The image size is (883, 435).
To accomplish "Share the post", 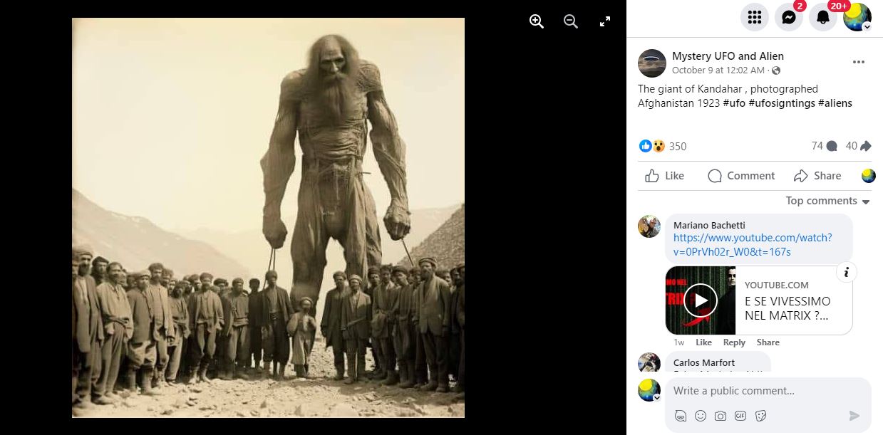I will [x=817, y=176].
